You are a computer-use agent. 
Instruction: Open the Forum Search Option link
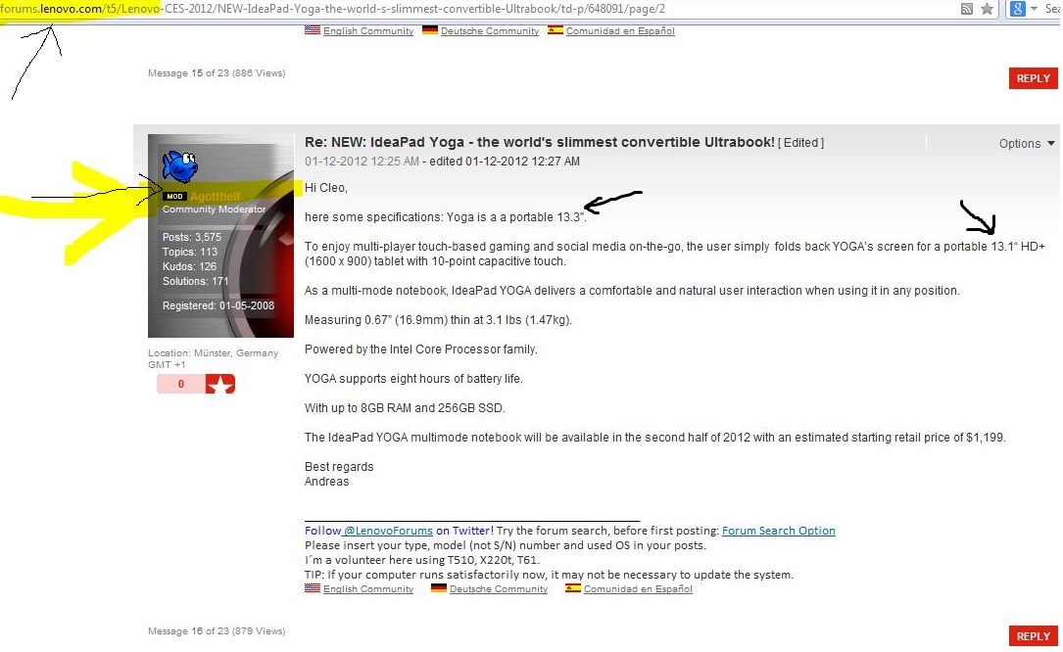778,531
